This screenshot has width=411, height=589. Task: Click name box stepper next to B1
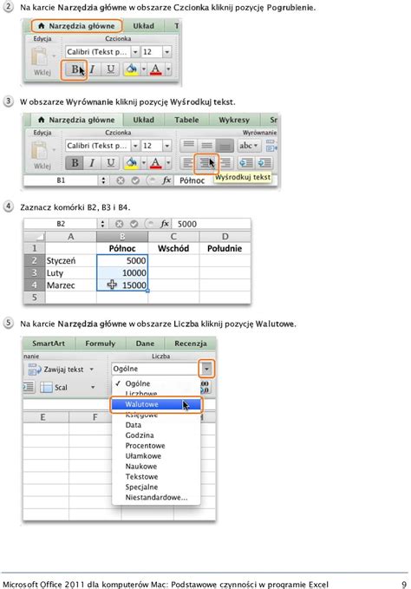103,180
